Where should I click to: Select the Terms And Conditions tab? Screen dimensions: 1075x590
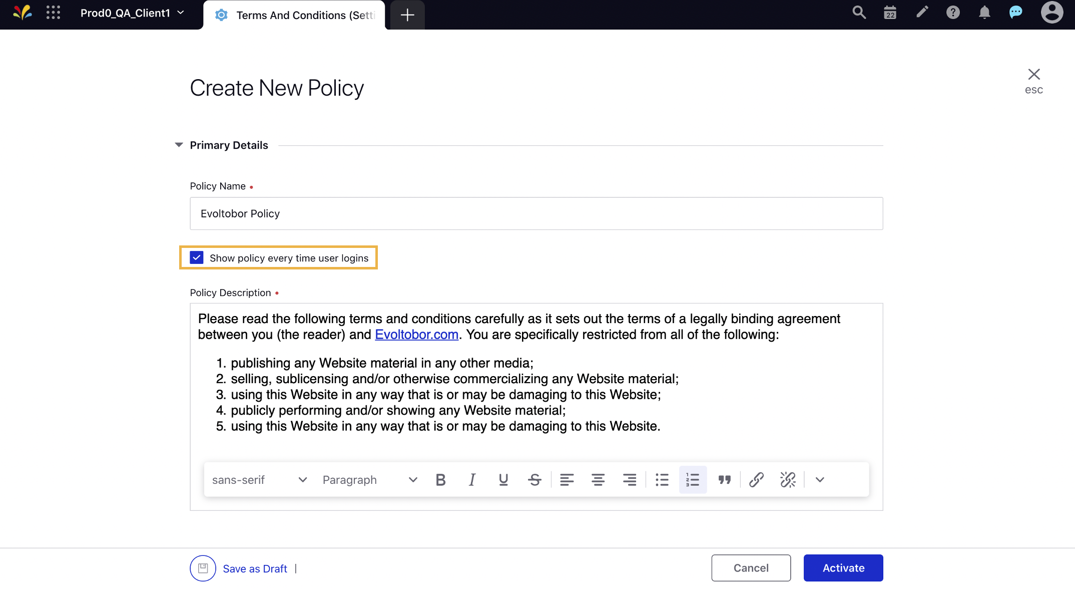pyautogui.click(x=294, y=15)
